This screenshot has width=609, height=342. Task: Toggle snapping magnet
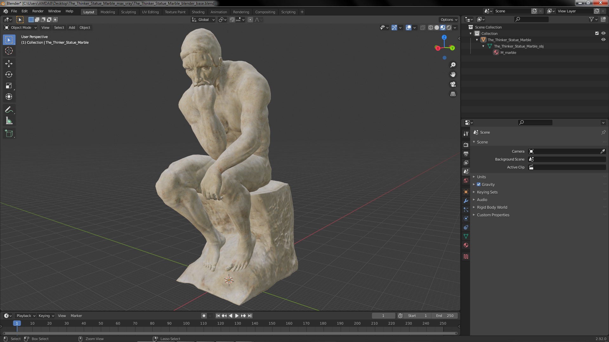point(232,20)
